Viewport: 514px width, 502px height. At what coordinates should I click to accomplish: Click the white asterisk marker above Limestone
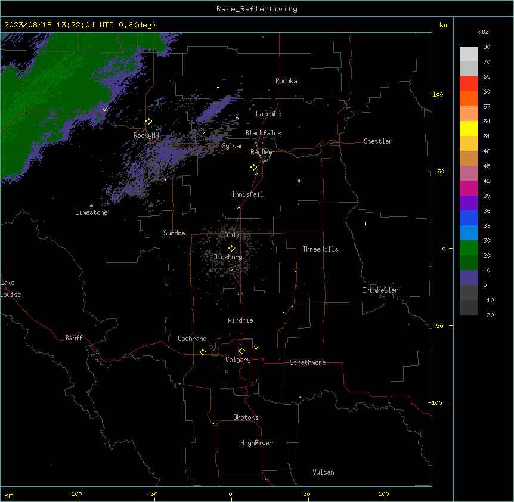(x=91, y=206)
